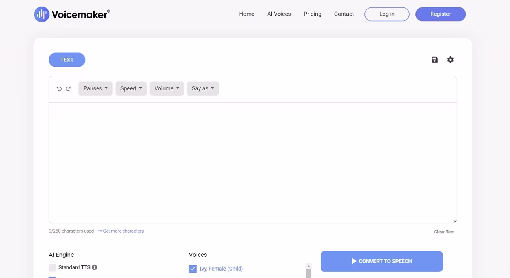Open the Pricing page
This screenshot has width=510, height=278.
tap(312, 14)
